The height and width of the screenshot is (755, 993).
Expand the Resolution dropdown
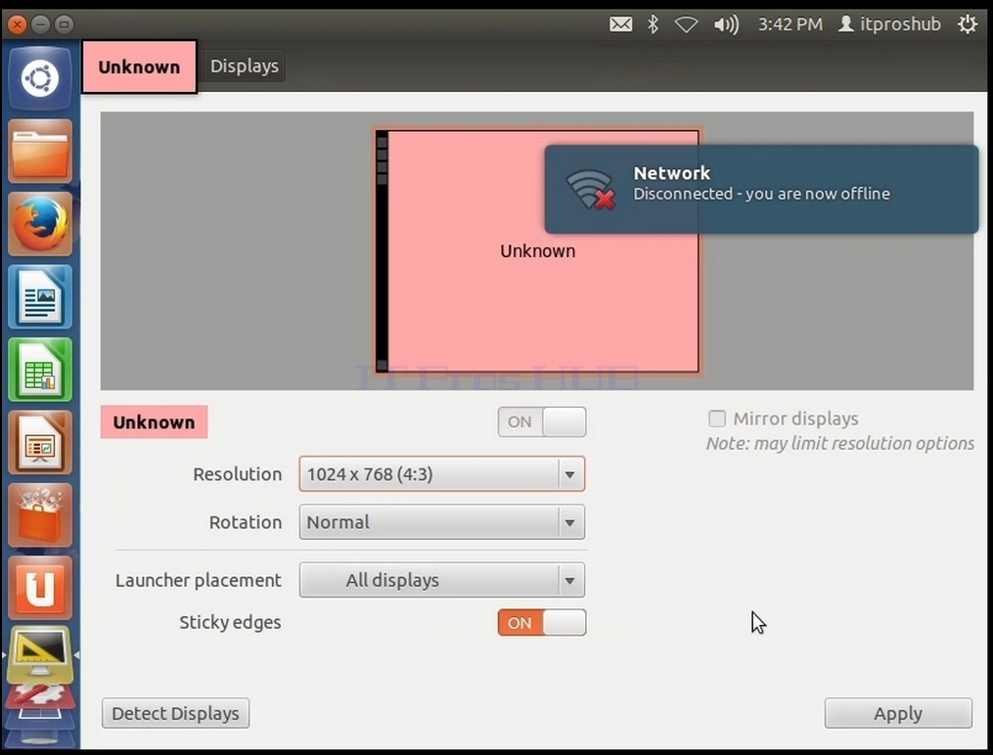pos(442,474)
